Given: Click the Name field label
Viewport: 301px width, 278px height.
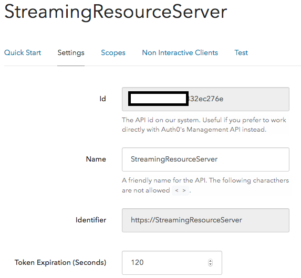Looking at the screenshot, I should [x=96, y=159].
